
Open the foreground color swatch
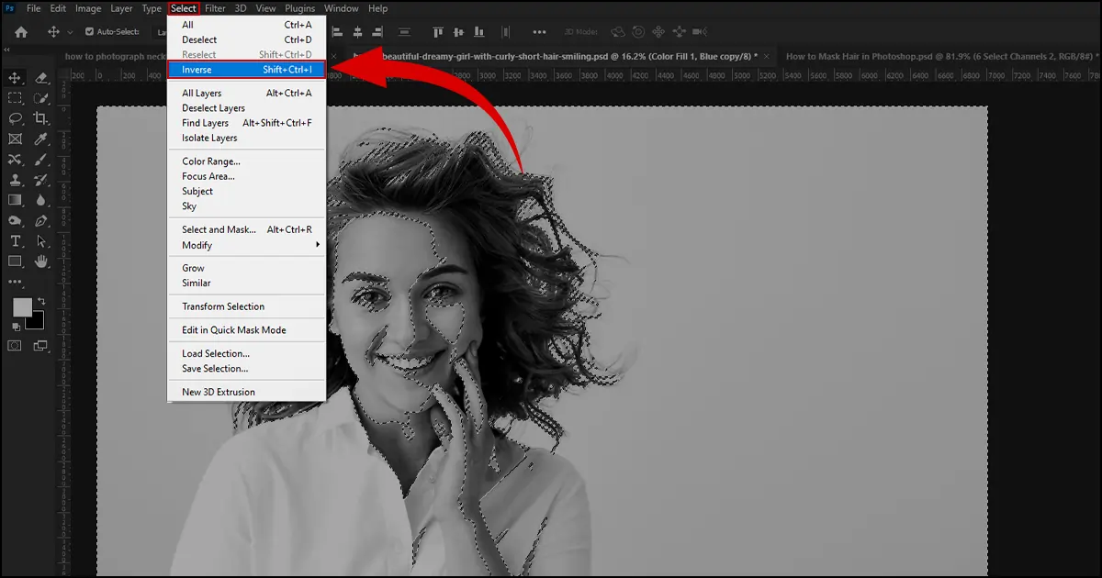[x=22, y=307]
